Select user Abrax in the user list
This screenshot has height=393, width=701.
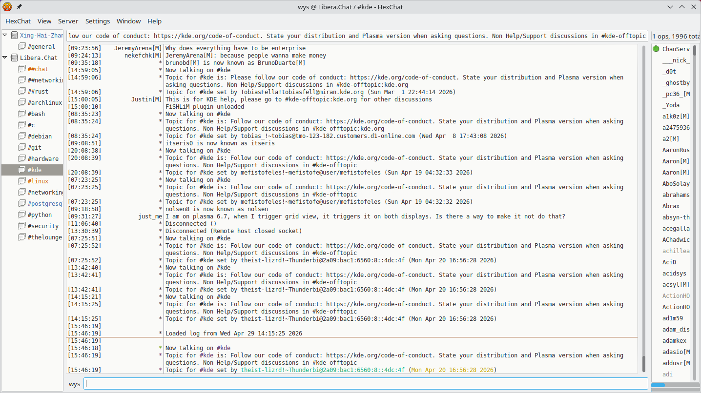point(671,206)
